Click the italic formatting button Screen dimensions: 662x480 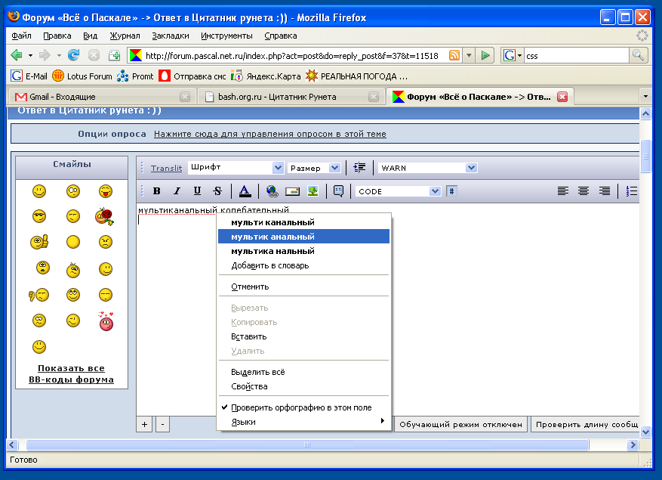point(177,191)
